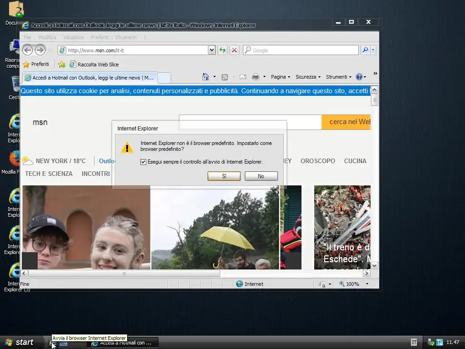
Task: Click the yellow umbrella news thumbnail
Action: coord(215,227)
